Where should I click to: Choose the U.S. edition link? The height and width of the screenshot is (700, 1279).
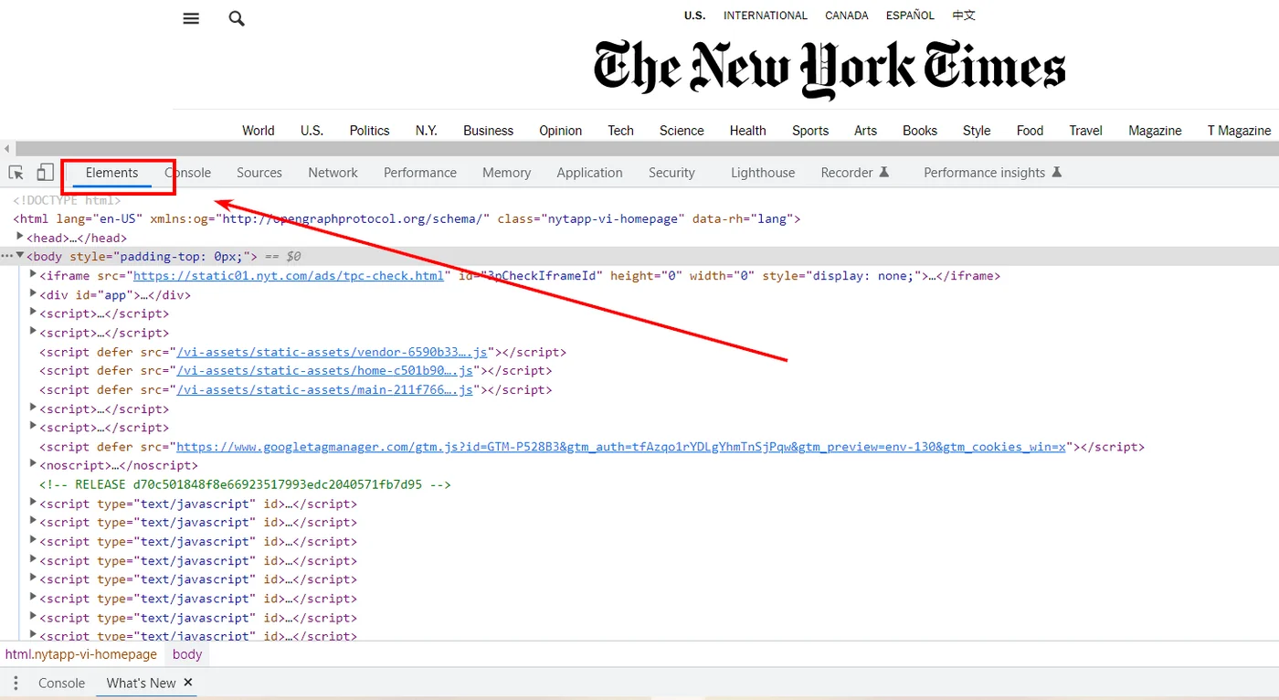tap(694, 16)
